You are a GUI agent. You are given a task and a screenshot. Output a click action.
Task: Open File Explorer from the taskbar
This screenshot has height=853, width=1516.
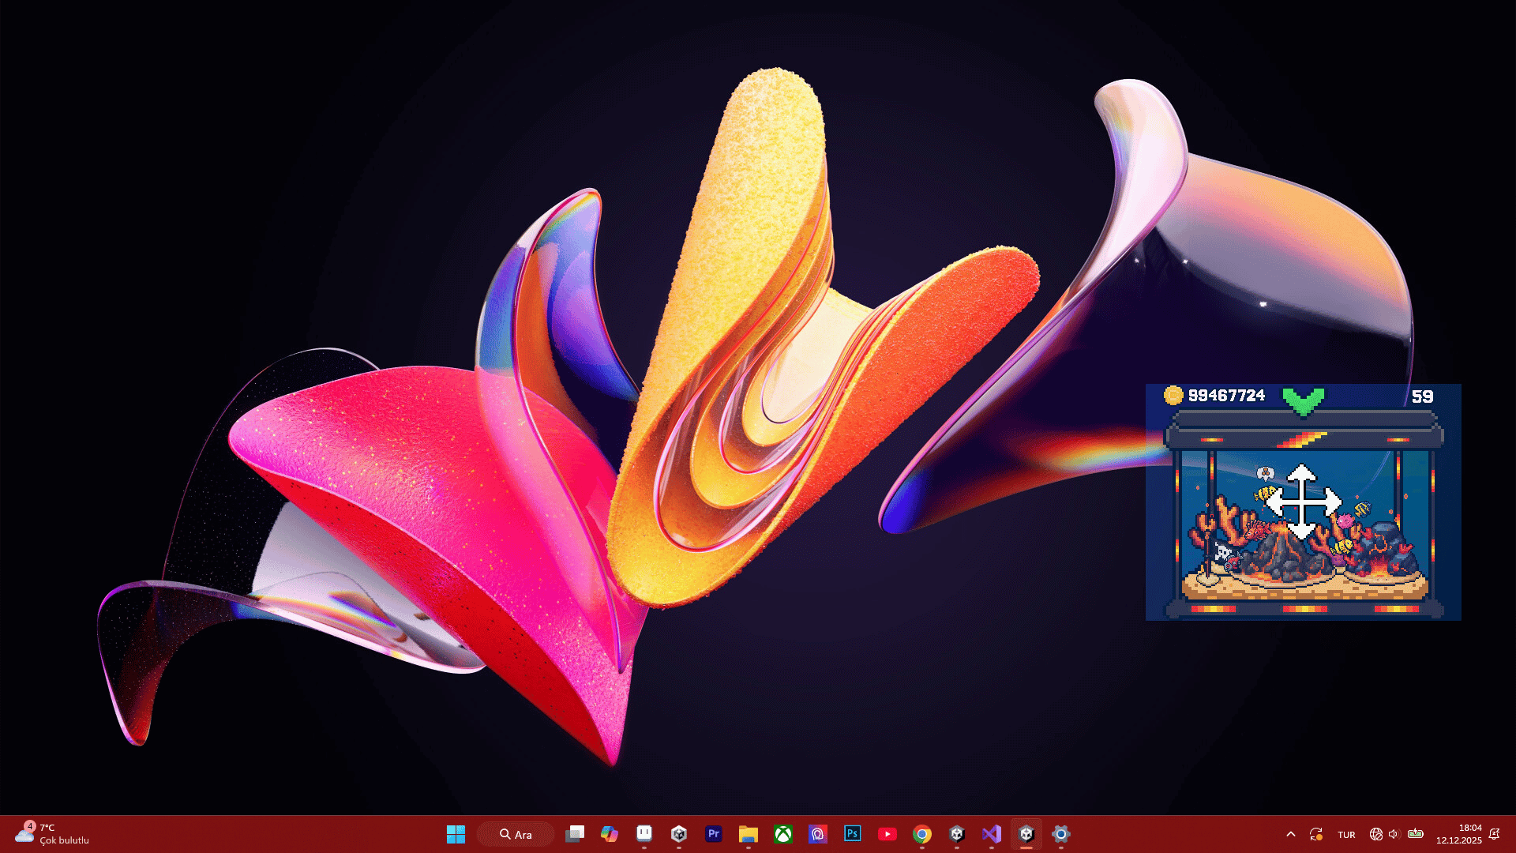coord(749,834)
